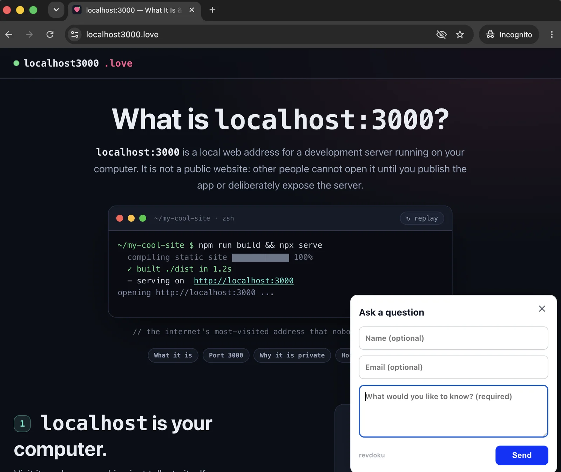
Task: Click the green dot in terminal header
Action: 143,218
